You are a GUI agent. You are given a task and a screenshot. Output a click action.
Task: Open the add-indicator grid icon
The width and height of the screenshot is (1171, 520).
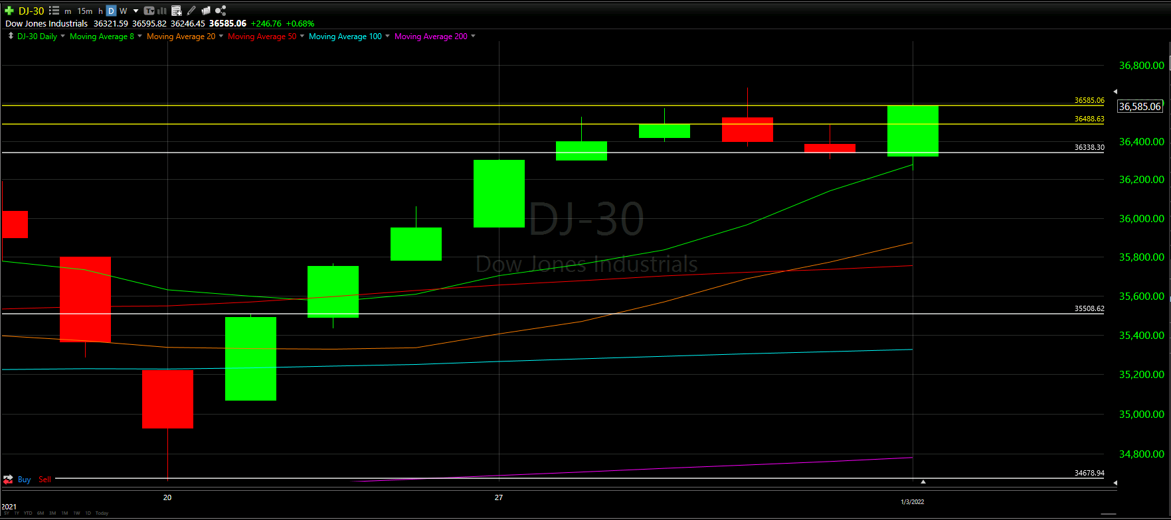click(x=177, y=11)
